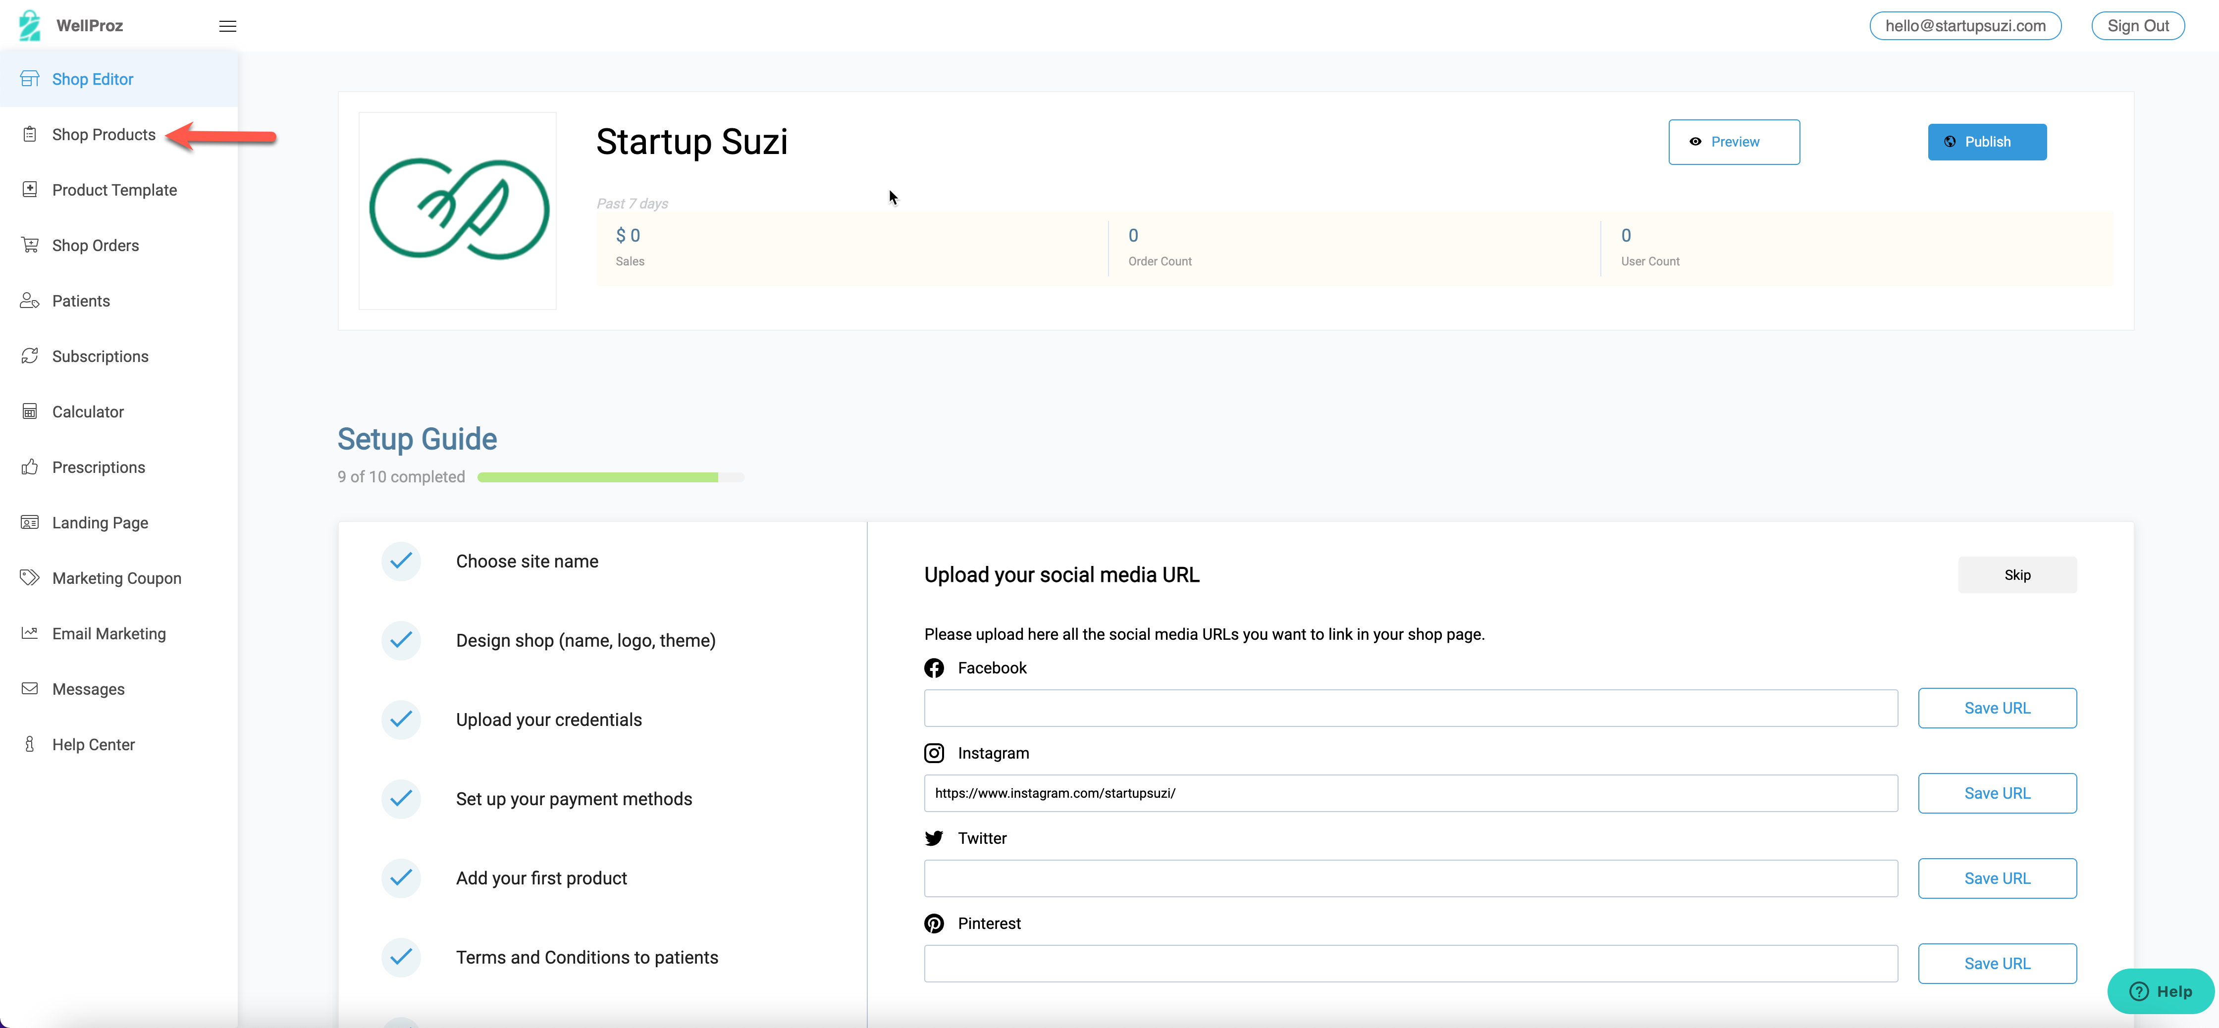
Task: Click the WellProz logo icon
Action: [x=29, y=25]
